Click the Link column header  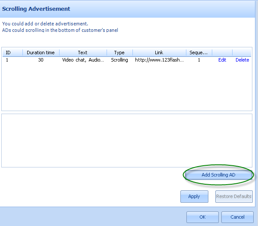(159, 53)
